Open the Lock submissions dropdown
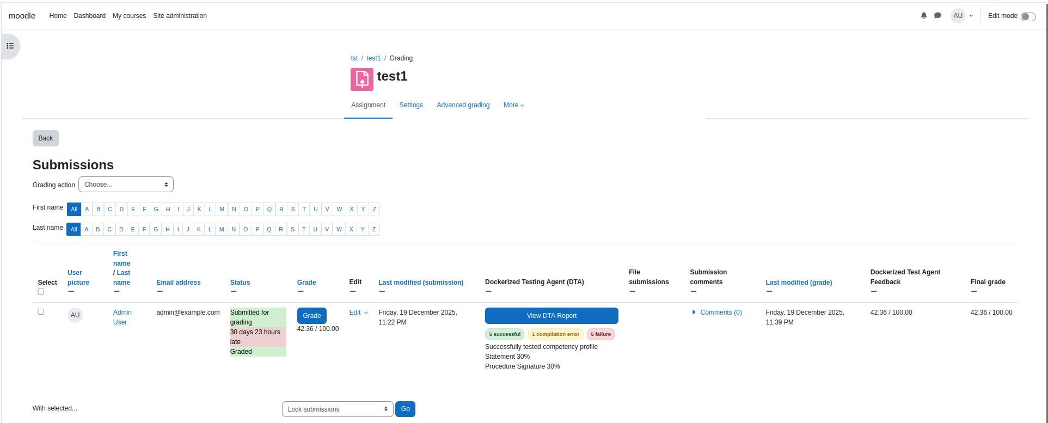The image size is (1048, 423). [x=338, y=409]
